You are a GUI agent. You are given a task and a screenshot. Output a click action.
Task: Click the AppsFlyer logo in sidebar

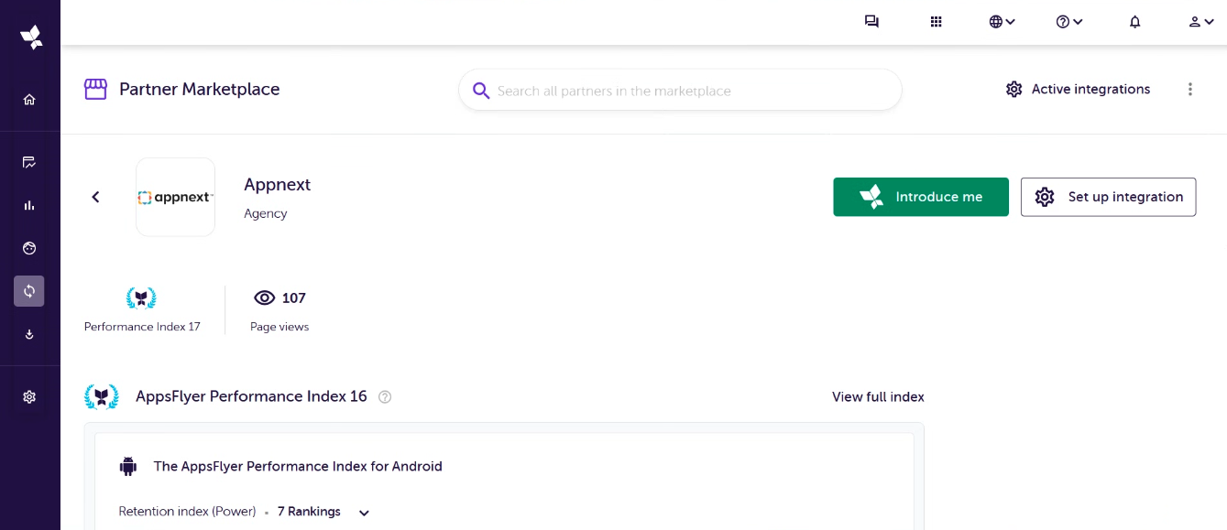click(31, 37)
